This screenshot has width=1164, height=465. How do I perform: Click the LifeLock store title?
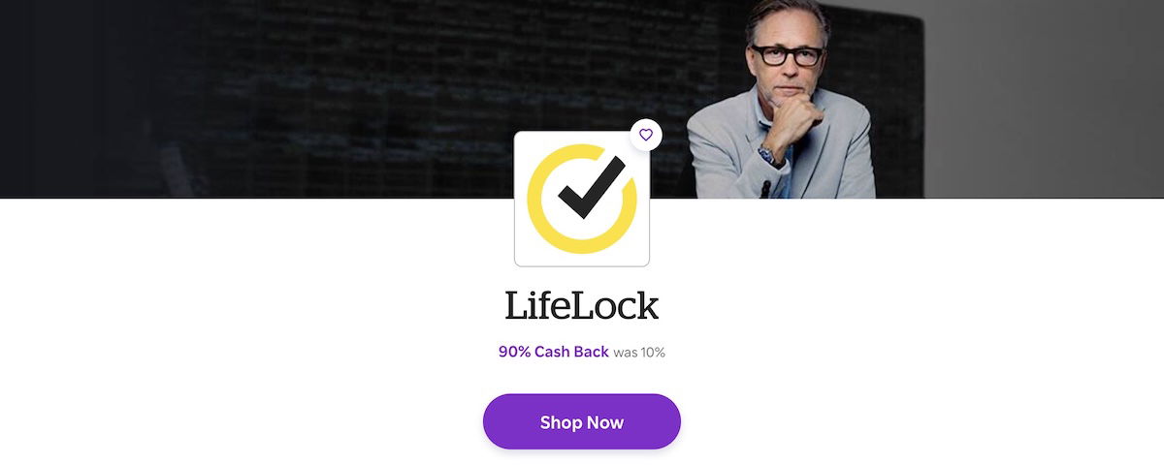(582, 305)
